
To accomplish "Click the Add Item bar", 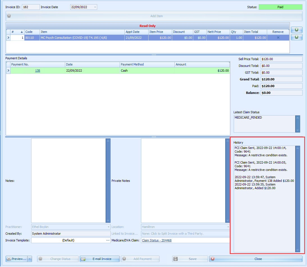I will (x=154, y=16).
